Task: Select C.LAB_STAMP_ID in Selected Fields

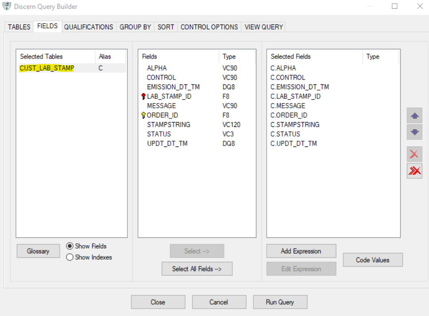Action: tap(295, 96)
